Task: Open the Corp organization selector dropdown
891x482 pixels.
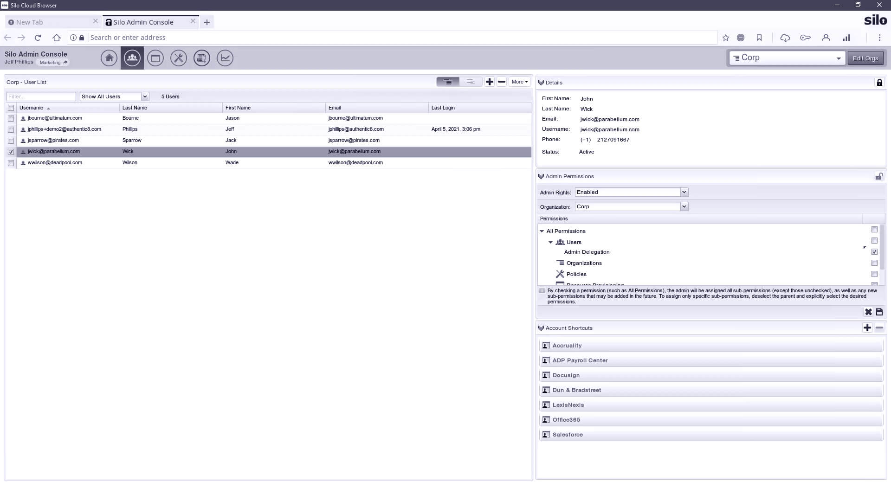Action: coord(787,58)
